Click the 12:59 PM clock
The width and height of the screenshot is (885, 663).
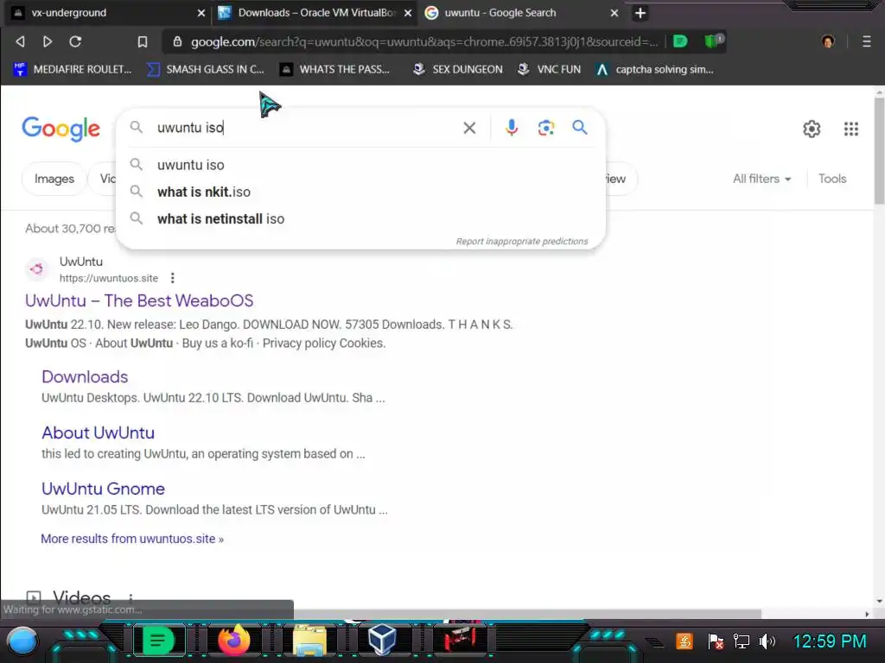(829, 641)
